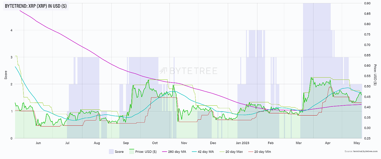Screen dimensions: 381x159
Task: Click the Jul label on the time axis
Action: [68, 143]
